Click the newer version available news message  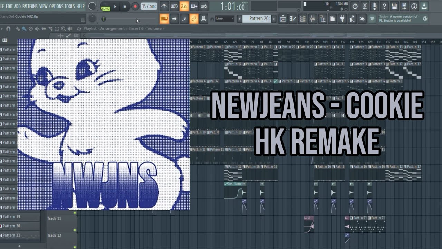point(398,19)
